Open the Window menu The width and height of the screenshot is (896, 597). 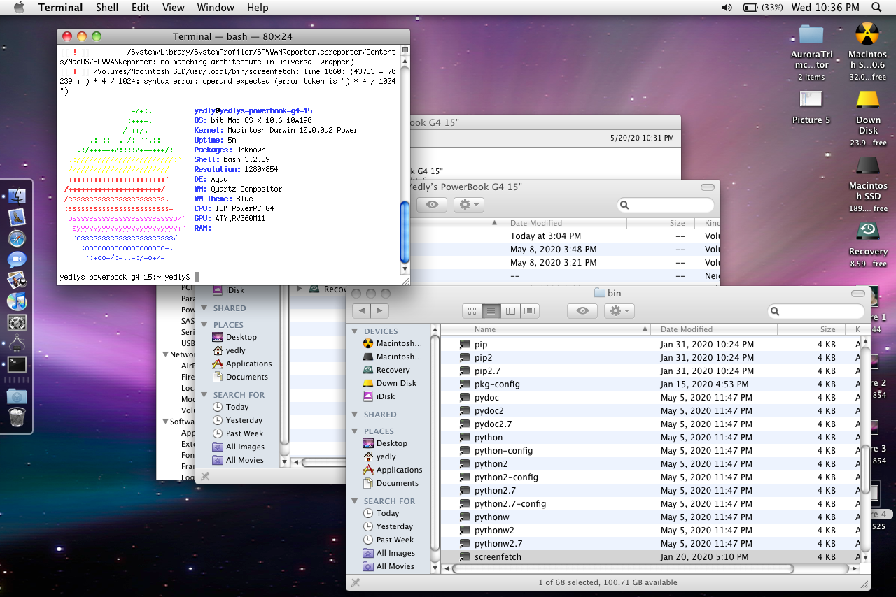[216, 8]
